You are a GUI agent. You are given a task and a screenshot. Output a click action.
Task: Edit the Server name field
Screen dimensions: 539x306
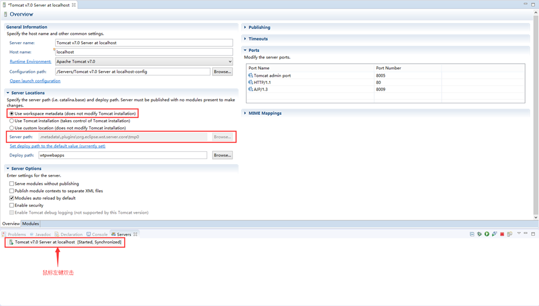[x=144, y=43]
